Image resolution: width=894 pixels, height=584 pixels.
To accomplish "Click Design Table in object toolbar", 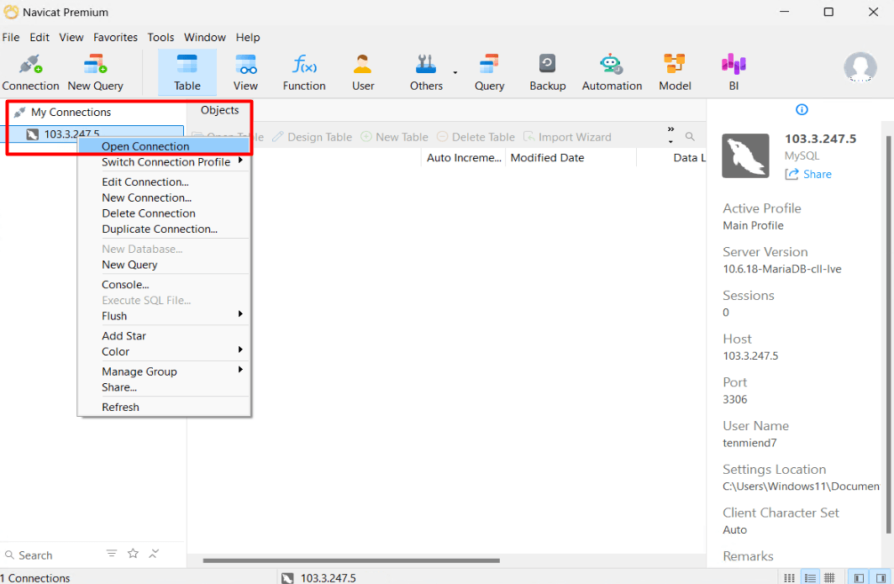I will [x=313, y=137].
